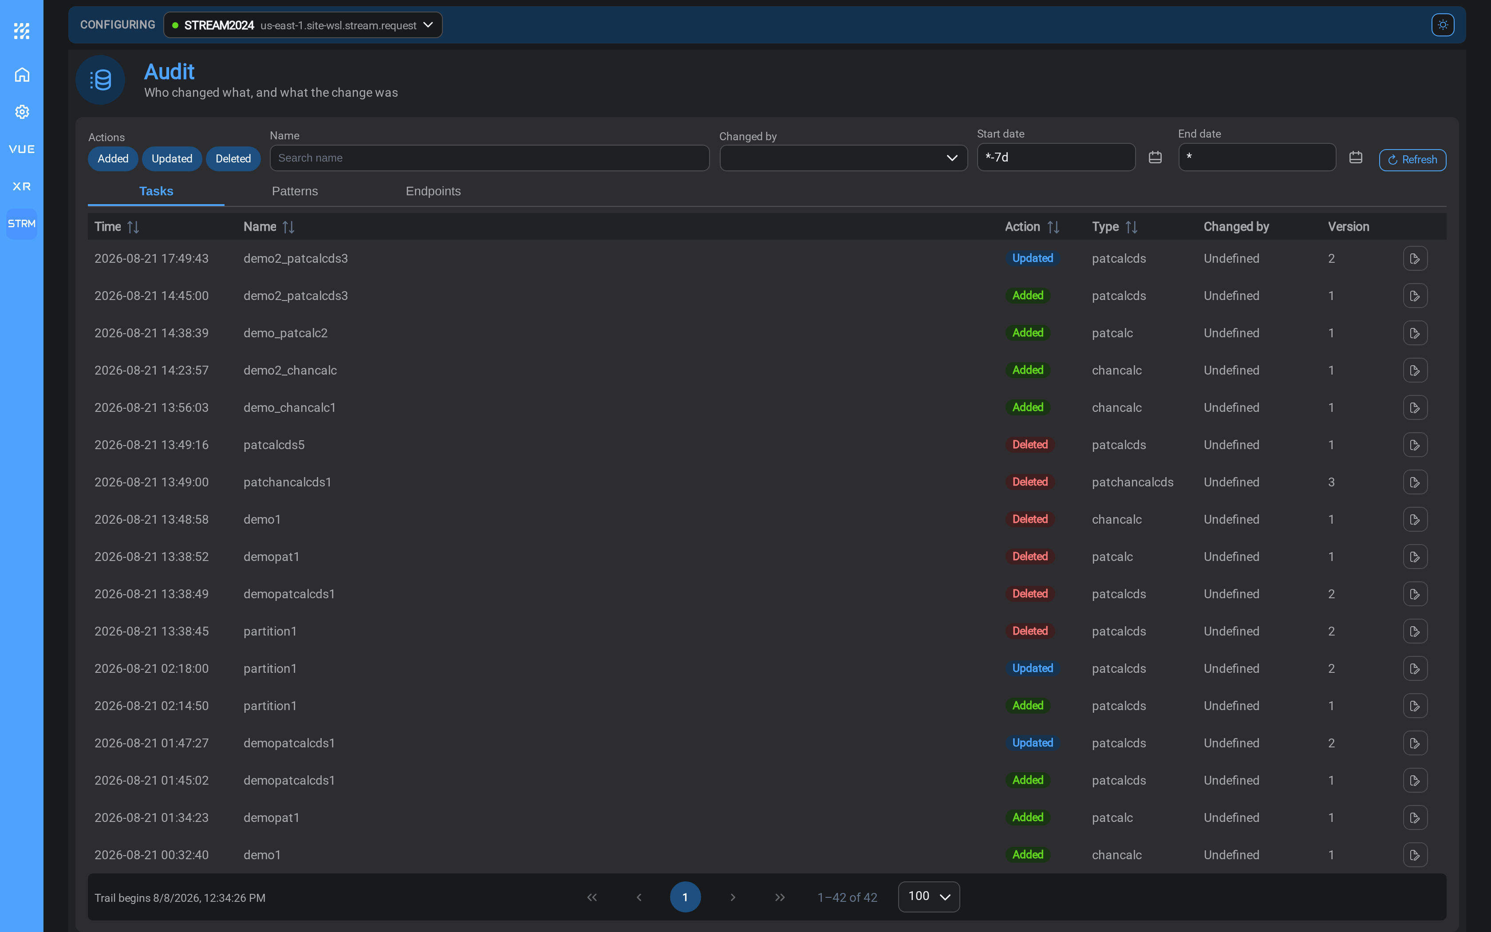
Task: Click the Start date field *-7d
Action: 1056,157
